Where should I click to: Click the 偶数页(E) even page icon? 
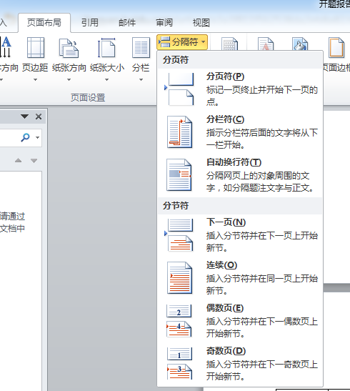[179, 321]
